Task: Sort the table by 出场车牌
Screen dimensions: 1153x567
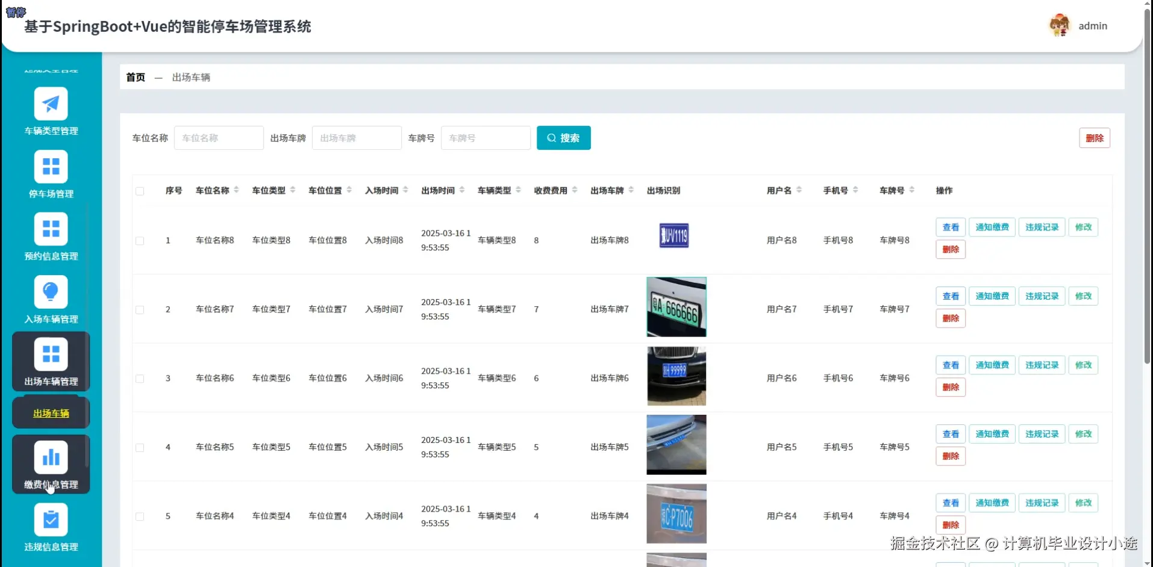Action: (631, 190)
